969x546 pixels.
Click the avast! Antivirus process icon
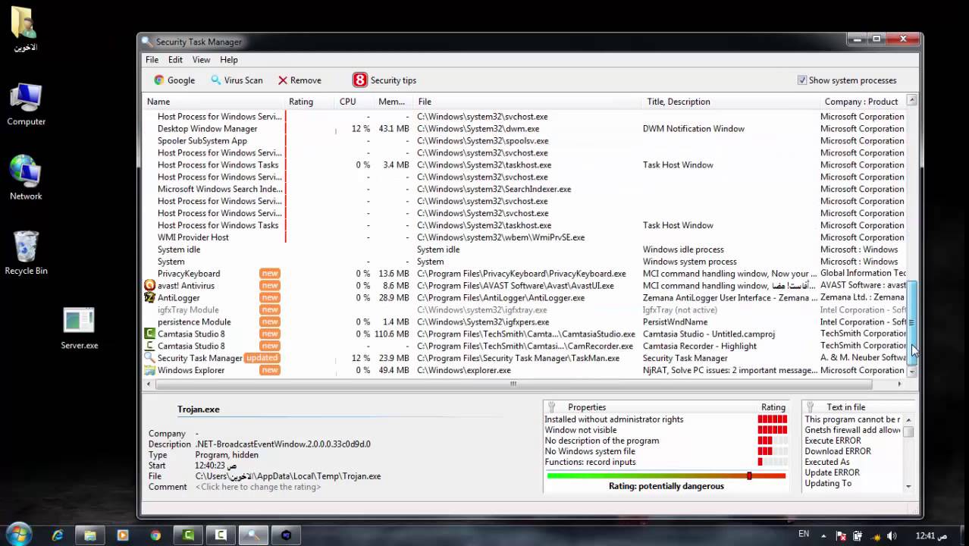pos(150,286)
